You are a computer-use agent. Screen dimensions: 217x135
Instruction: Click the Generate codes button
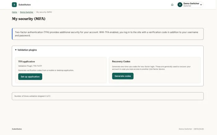123,76
